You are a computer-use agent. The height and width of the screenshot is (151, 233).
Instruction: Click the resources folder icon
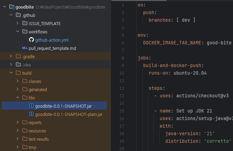pos(25,131)
